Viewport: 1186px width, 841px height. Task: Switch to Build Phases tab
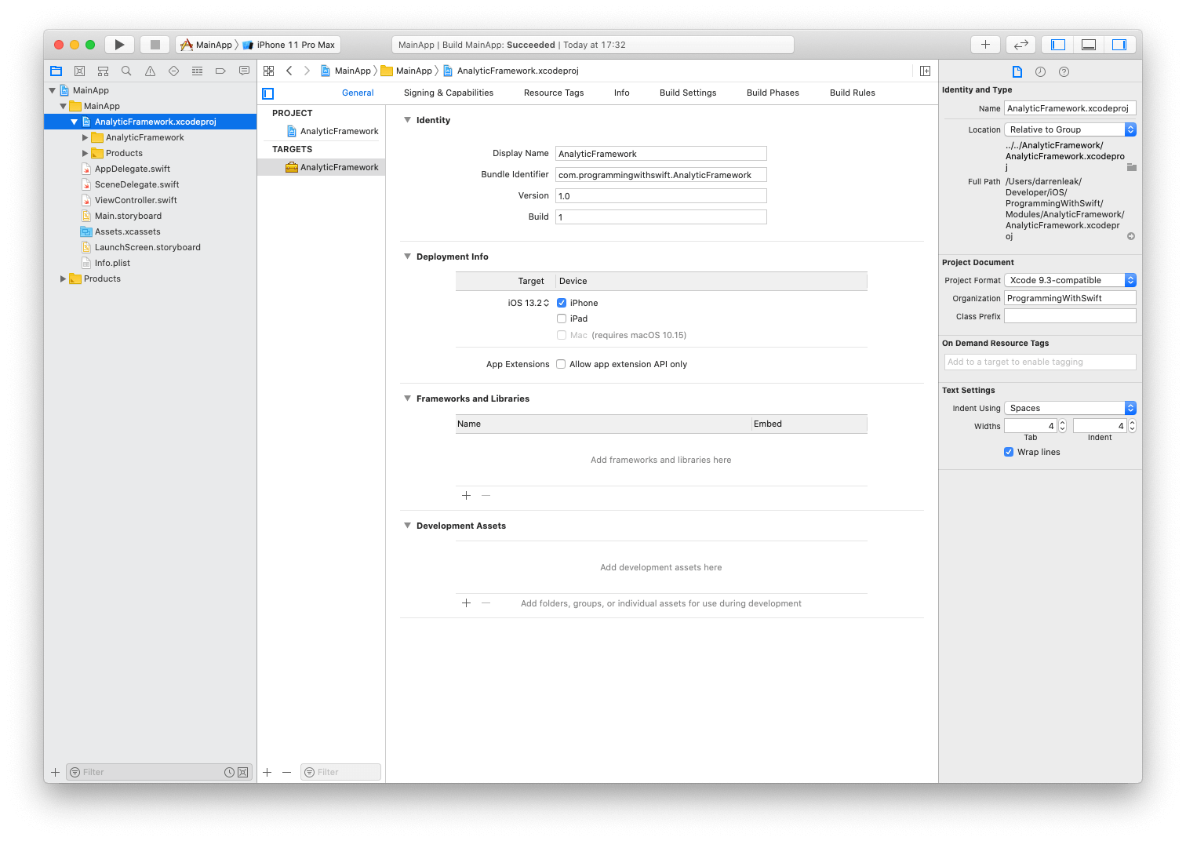point(773,93)
